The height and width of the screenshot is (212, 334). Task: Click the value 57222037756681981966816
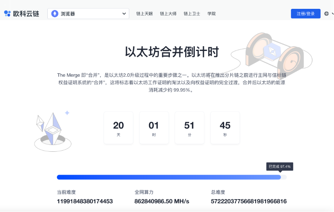point(249,201)
